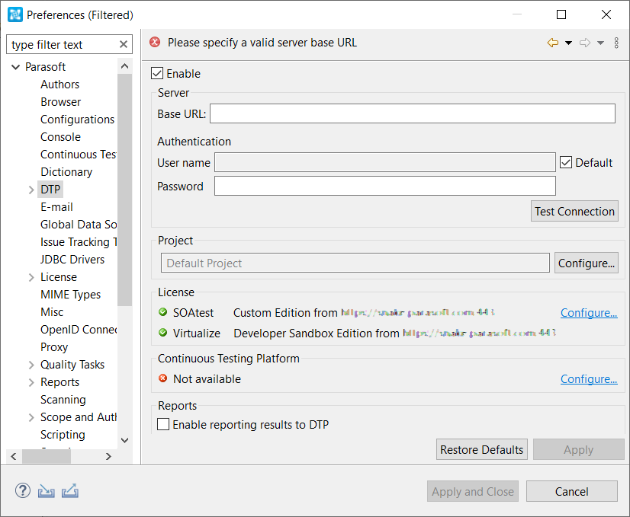The image size is (630, 517).
Task: Click the Cancel button
Action: point(572,491)
